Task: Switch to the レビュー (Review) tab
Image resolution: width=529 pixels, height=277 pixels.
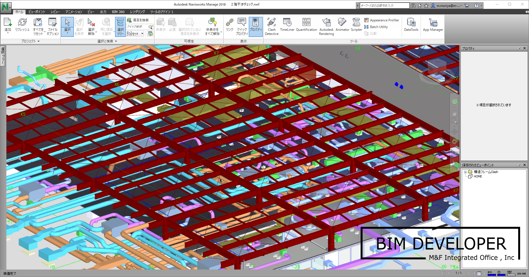Action: [x=55, y=12]
